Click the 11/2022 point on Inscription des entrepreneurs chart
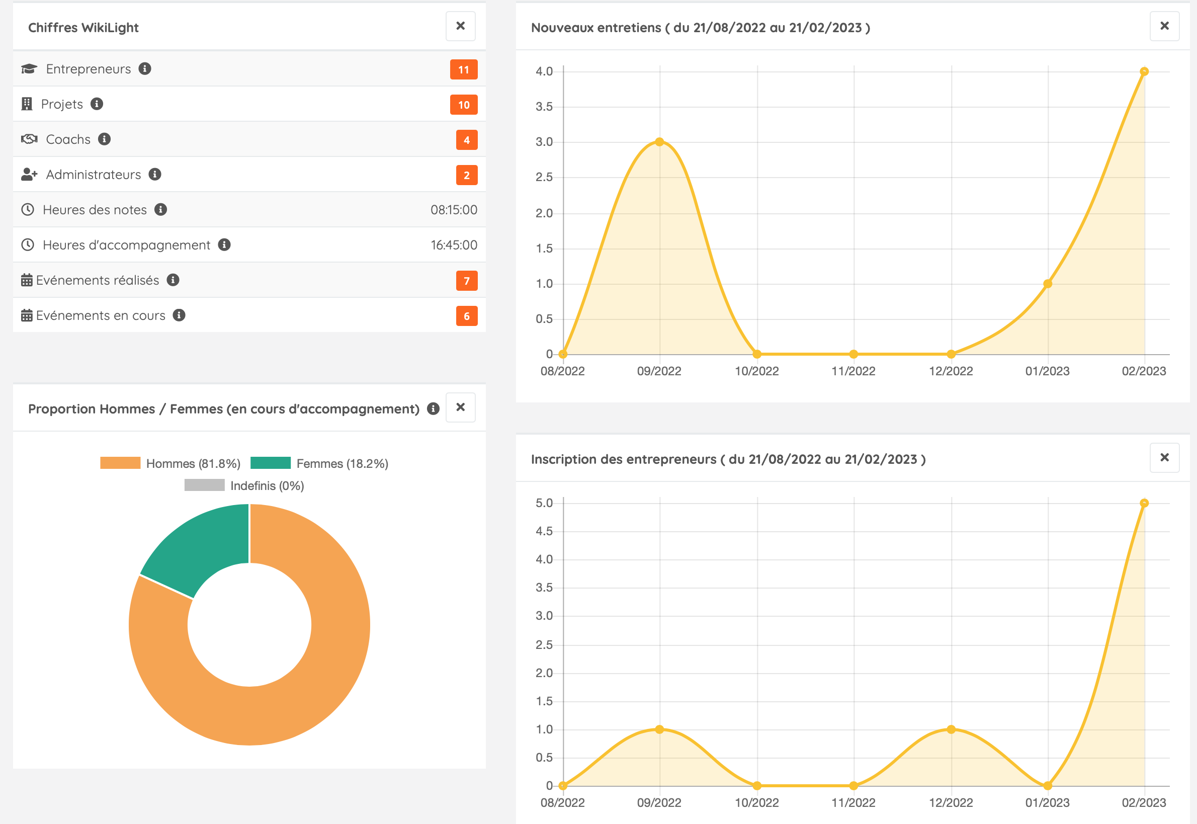Image resolution: width=1197 pixels, height=824 pixels. point(854,786)
